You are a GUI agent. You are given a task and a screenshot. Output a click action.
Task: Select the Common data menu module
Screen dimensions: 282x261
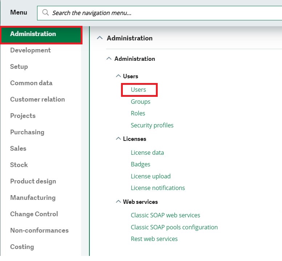click(x=31, y=83)
